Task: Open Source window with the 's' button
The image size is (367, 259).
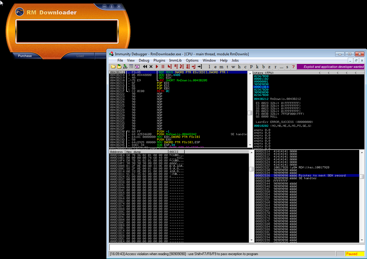Action: click(x=287, y=66)
